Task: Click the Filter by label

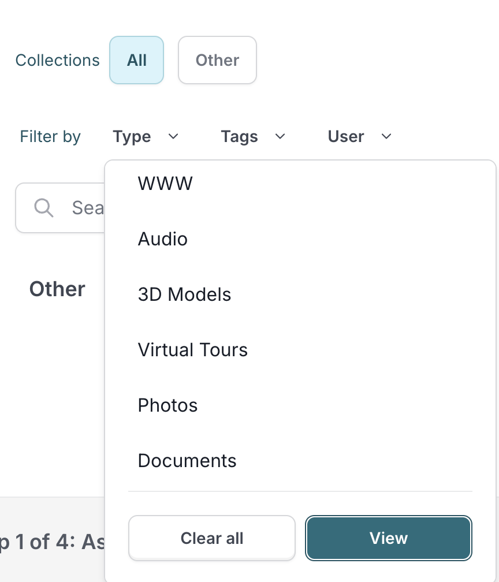Action: point(50,137)
